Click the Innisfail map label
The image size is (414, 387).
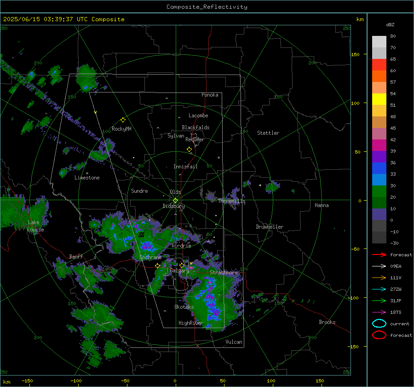(185, 167)
